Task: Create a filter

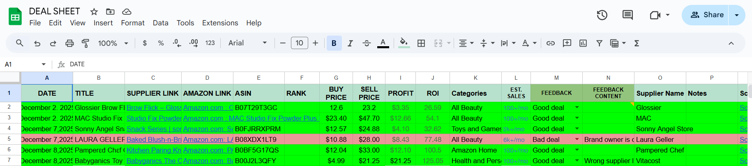Action: click(599, 43)
